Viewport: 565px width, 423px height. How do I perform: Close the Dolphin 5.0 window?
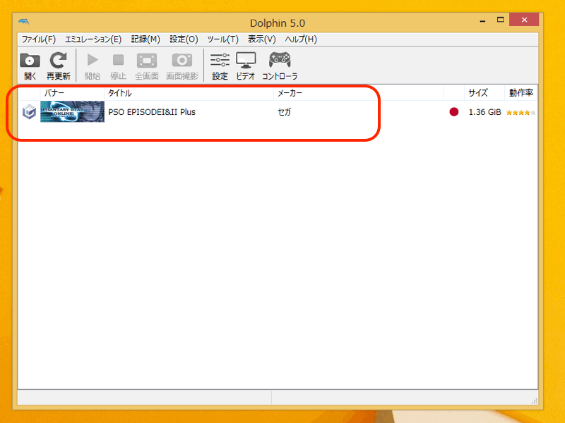(524, 20)
